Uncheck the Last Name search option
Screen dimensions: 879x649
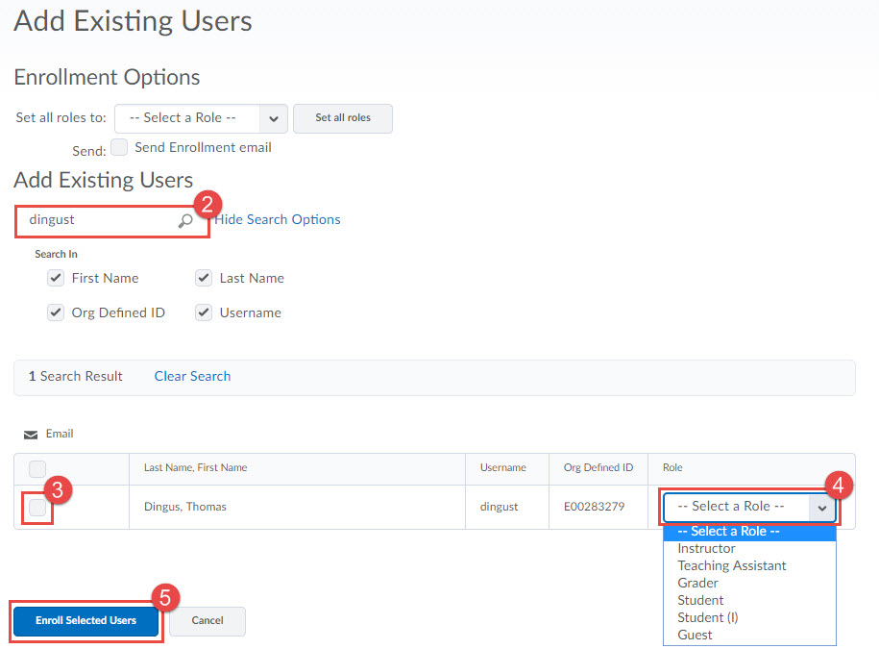(x=204, y=278)
